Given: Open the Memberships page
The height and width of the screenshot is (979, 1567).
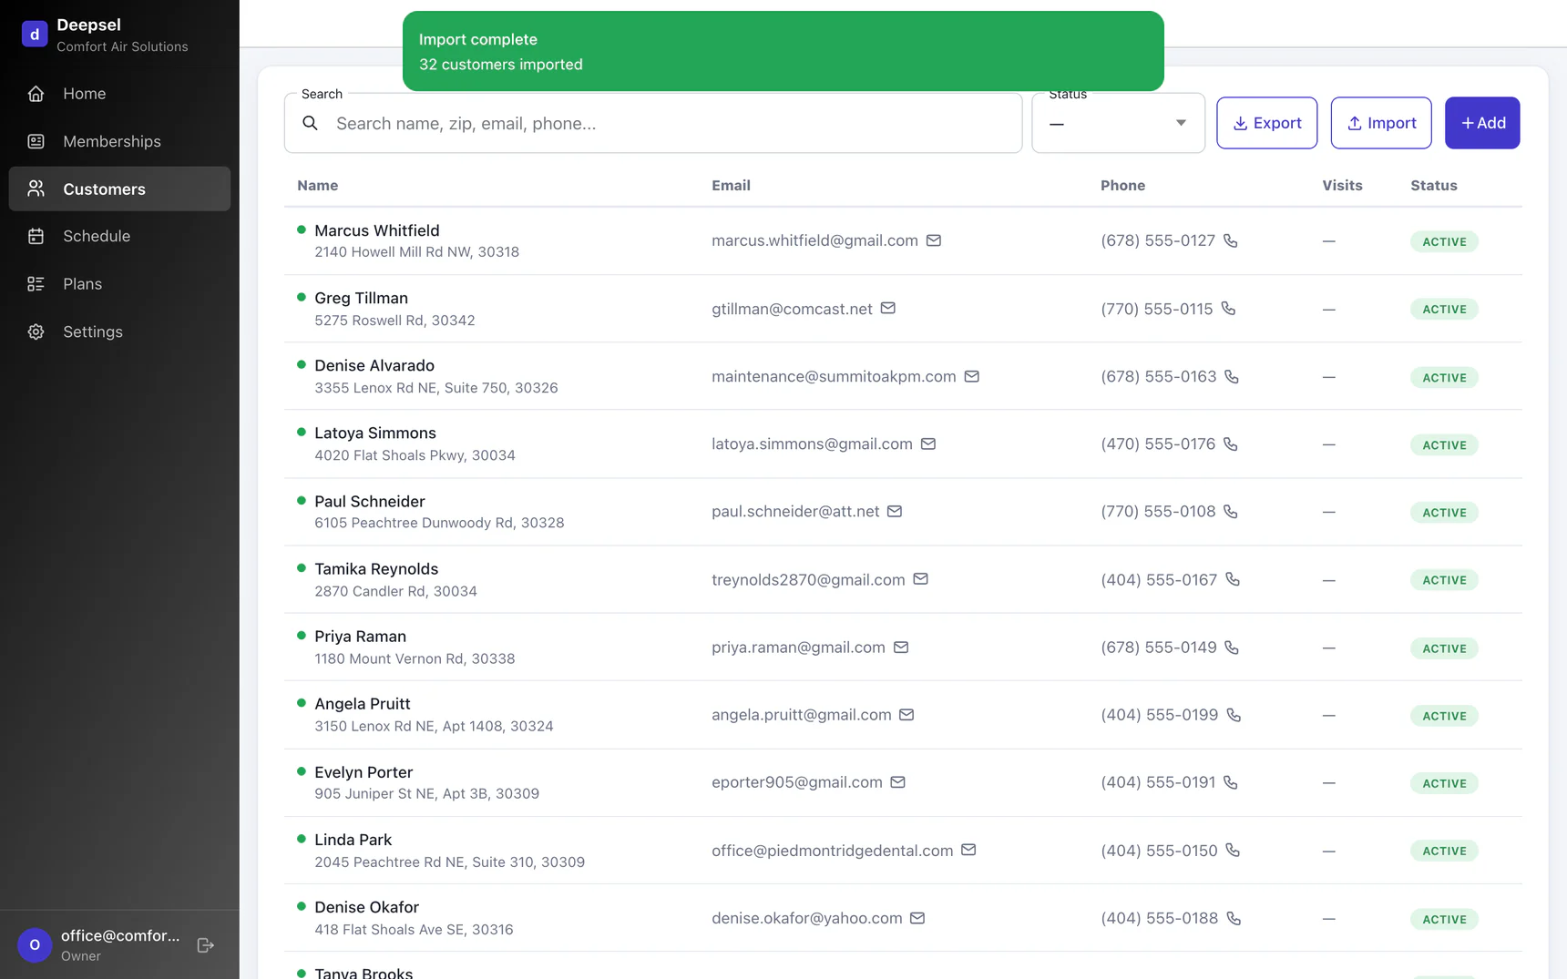Looking at the screenshot, I should [x=119, y=141].
